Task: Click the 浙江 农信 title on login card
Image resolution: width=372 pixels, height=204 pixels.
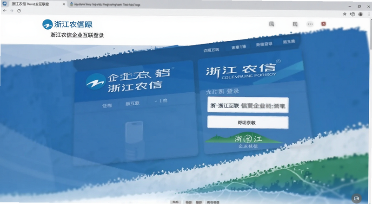Action: (241, 71)
